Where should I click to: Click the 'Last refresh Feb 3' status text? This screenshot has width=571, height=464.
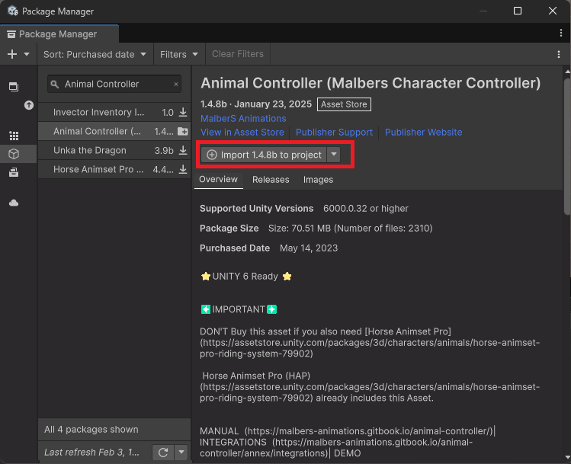pyautogui.click(x=91, y=453)
